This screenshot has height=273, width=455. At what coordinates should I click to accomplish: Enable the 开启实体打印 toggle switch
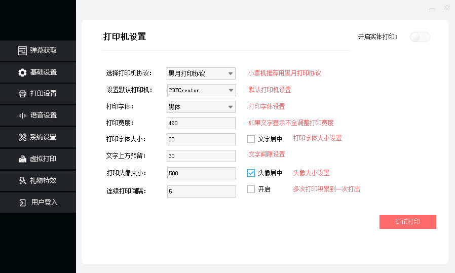pos(420,37)
